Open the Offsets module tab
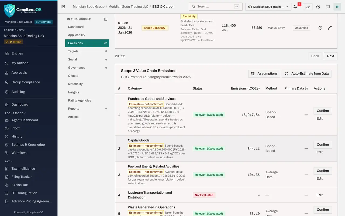 tap(87, 76)
